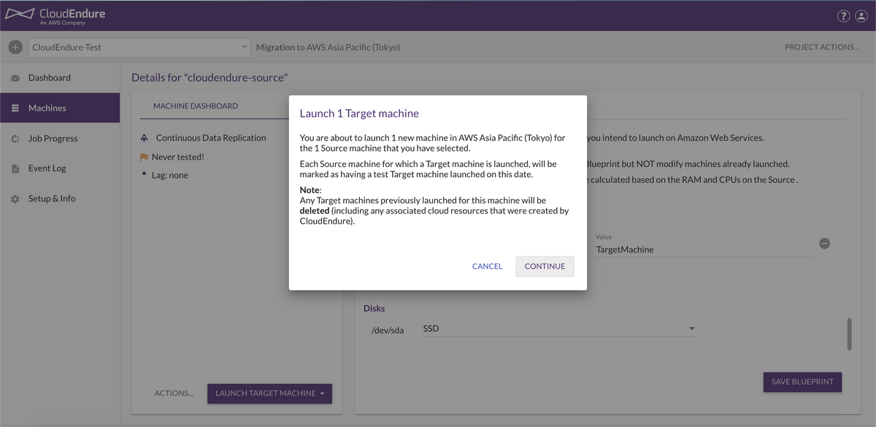Click the Save Blueprint button
The image size is (876, 427).
coord(802,382)
